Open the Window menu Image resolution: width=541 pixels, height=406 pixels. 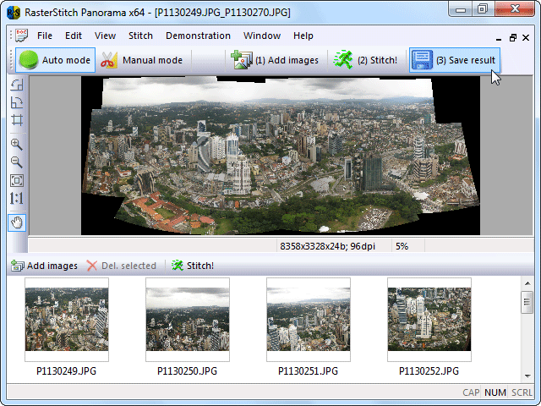(262, 36)
